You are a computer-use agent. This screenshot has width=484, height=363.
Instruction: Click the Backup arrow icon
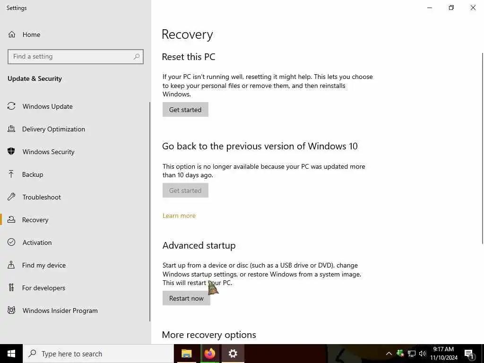point(11,174)
